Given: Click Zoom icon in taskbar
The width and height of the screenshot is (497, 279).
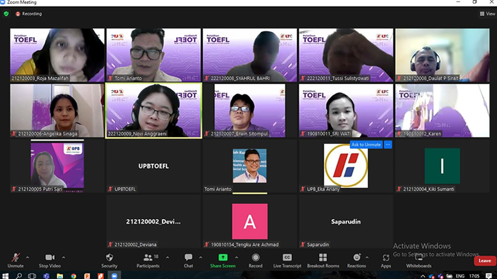Looking at the screenshot, I should pyautogui.click(x=114, y=276).
